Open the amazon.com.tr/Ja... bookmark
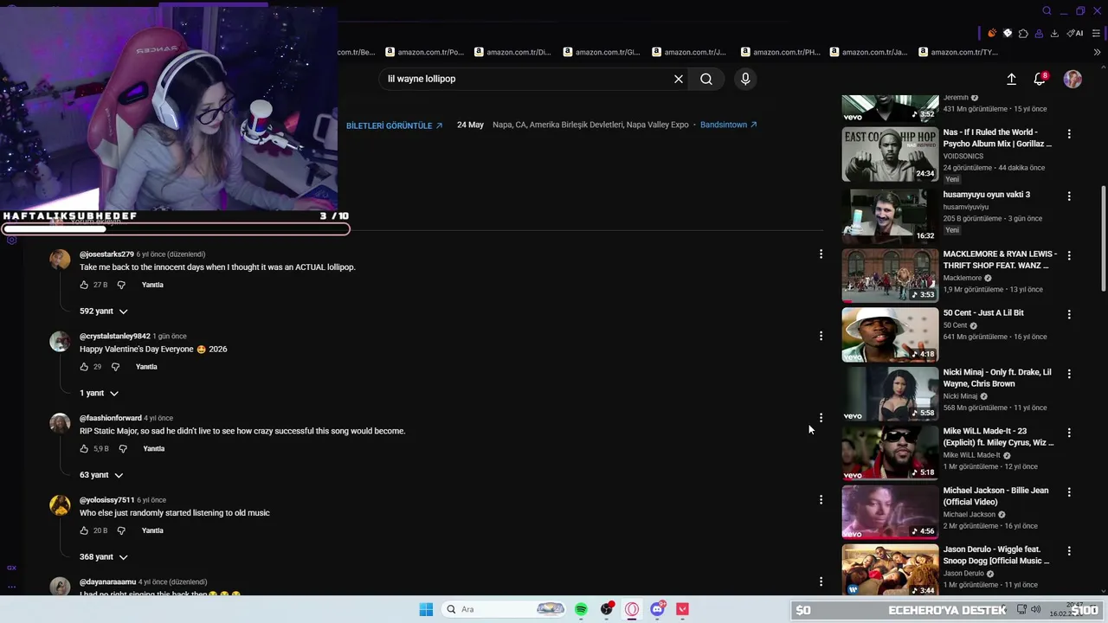This screenshot has width=1108, height=623. click(x=869, y=52)
